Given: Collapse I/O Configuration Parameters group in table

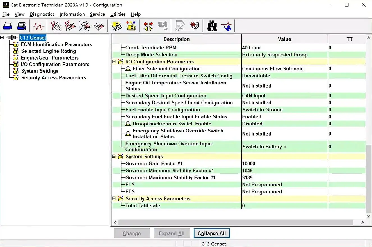Looking at the screenshot, I should coord(114,62).
